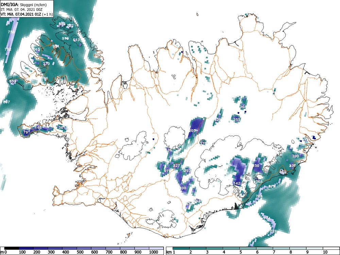Click visibility value 327
The image size is (340, 255).
point(176,166)
